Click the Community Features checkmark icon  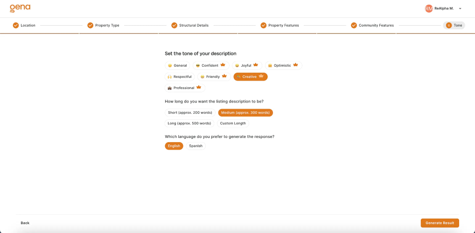[354, 26]
